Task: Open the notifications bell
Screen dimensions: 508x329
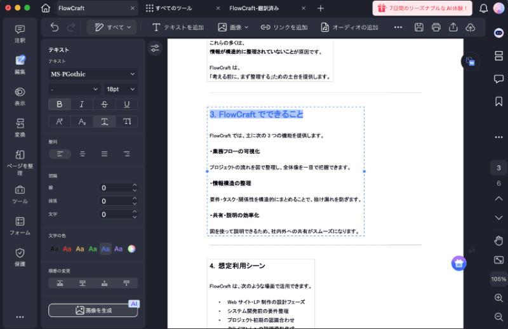Action: point(483,8)
